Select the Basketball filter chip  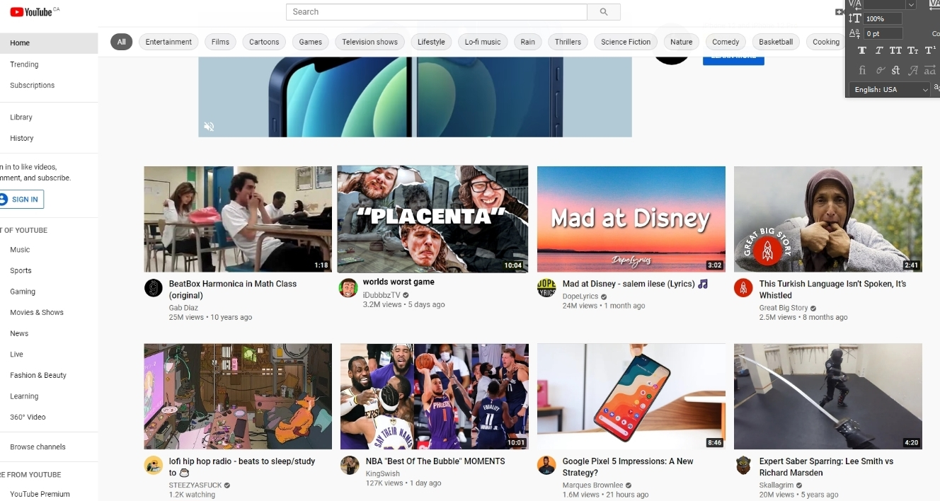pyautogui.click(x=776, y=42)
